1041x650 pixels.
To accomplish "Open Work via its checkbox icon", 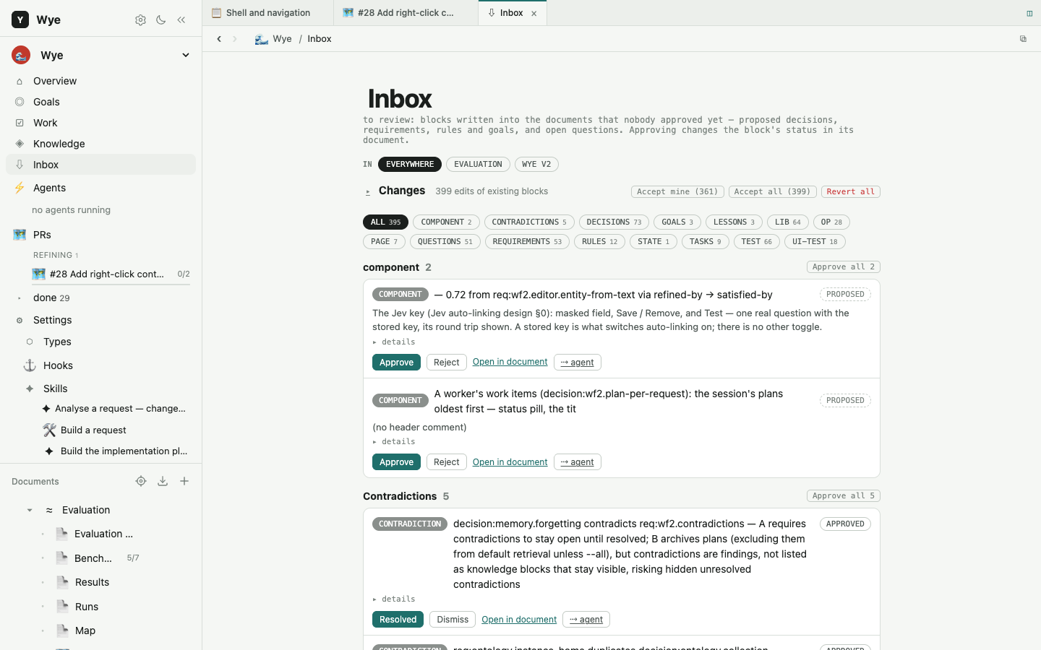I will pos(20,123).
